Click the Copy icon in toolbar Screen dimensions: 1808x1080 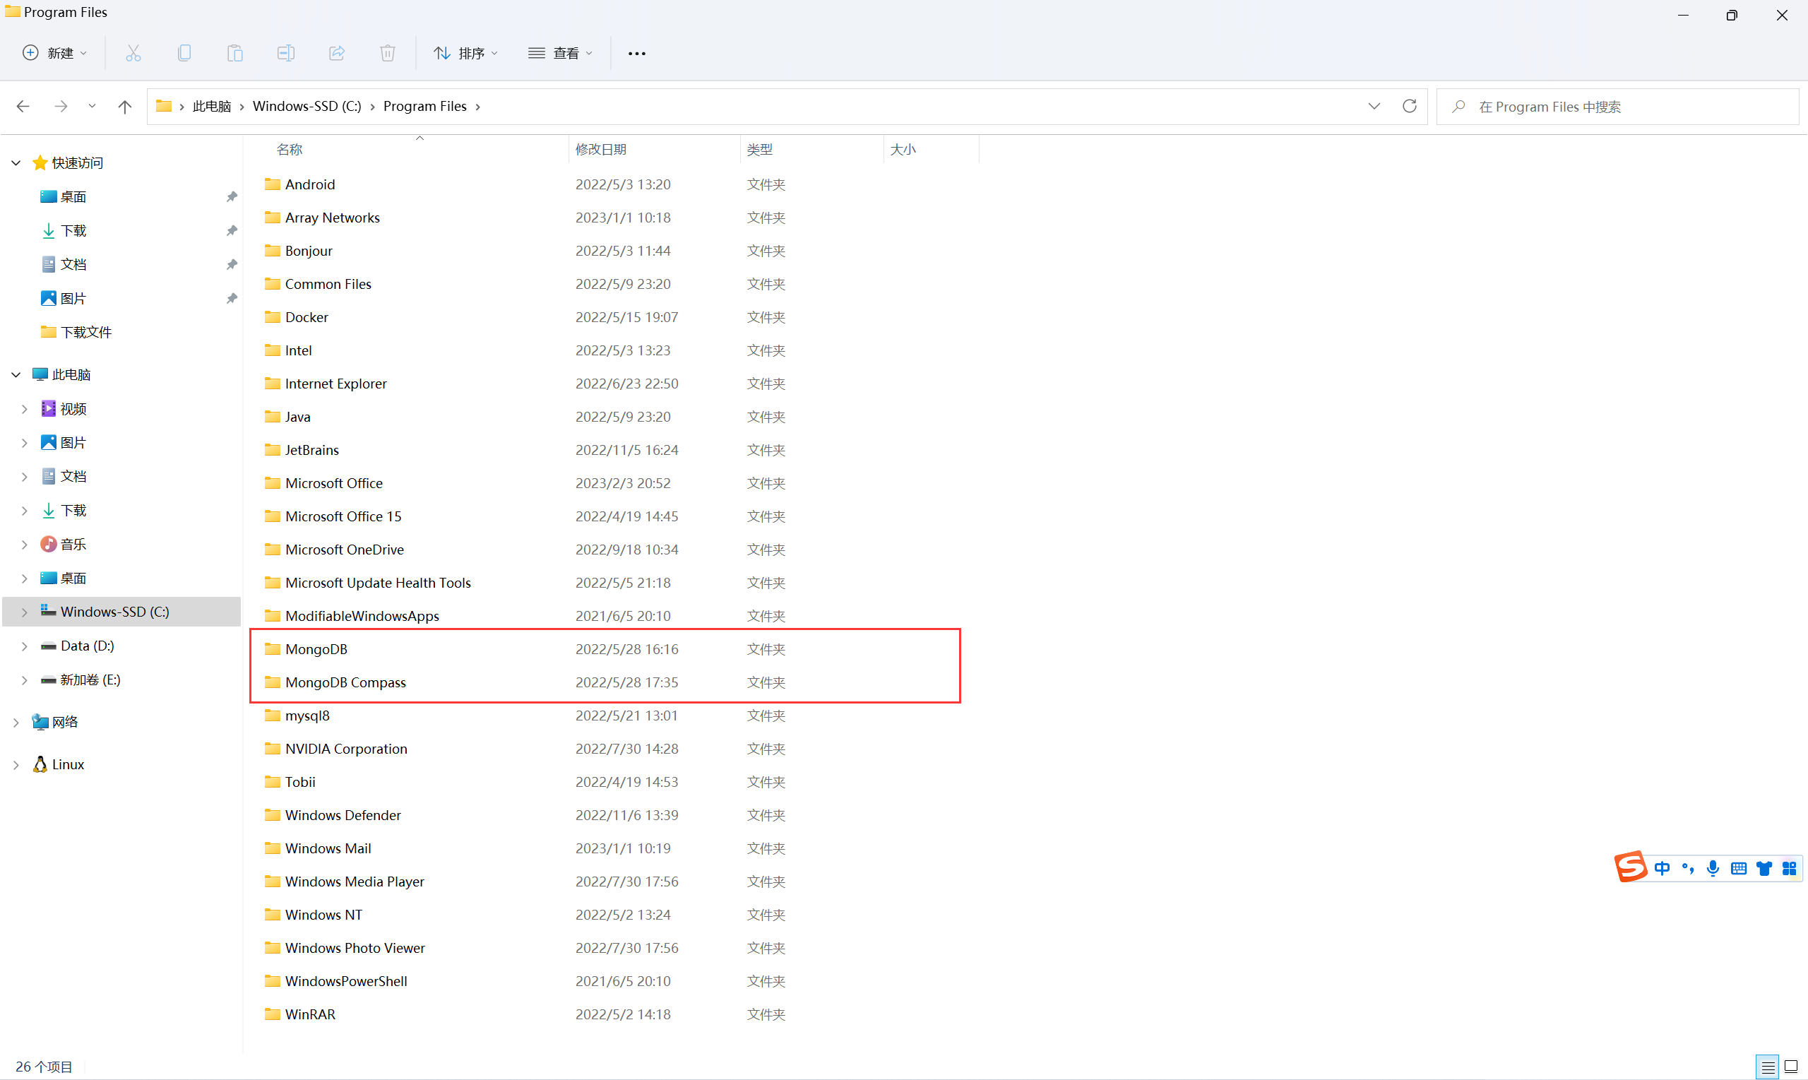click(184, 53)
